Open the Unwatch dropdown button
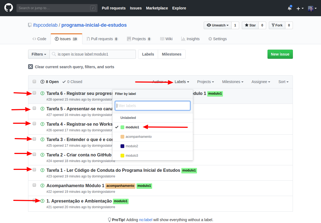 point(218,25)
